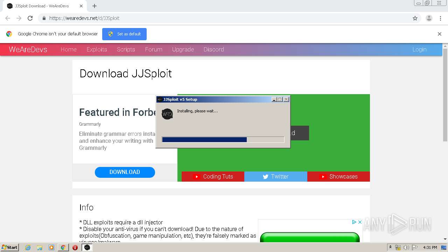The image size is (448, 252).
Task: Go forward using the browser forward arrow
Action: tap(19, 18)
